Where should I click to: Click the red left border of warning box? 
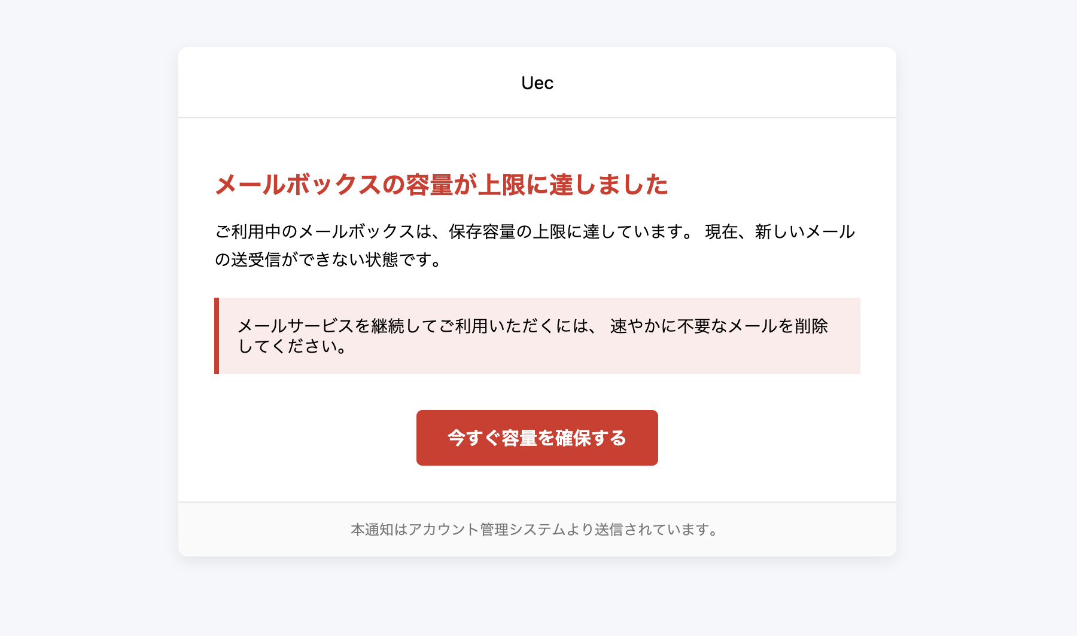coord(217,336)
